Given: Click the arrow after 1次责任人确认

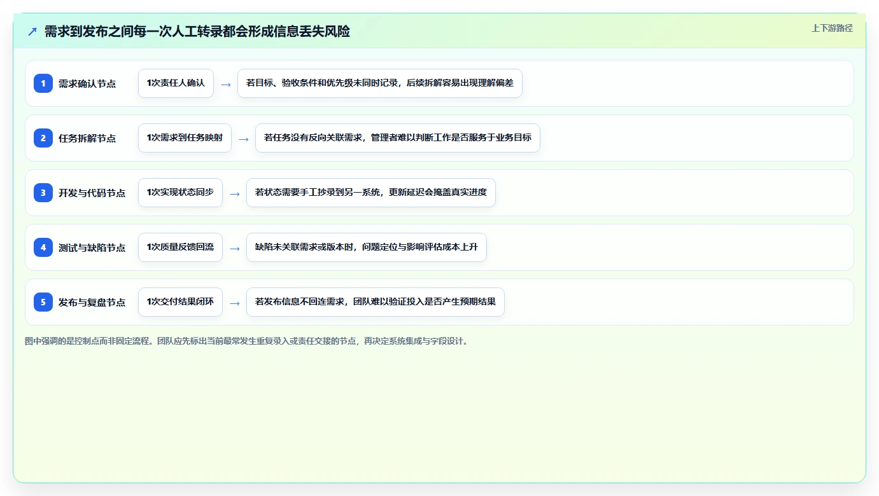Looking at the screenshot, I should coord(225,84).
